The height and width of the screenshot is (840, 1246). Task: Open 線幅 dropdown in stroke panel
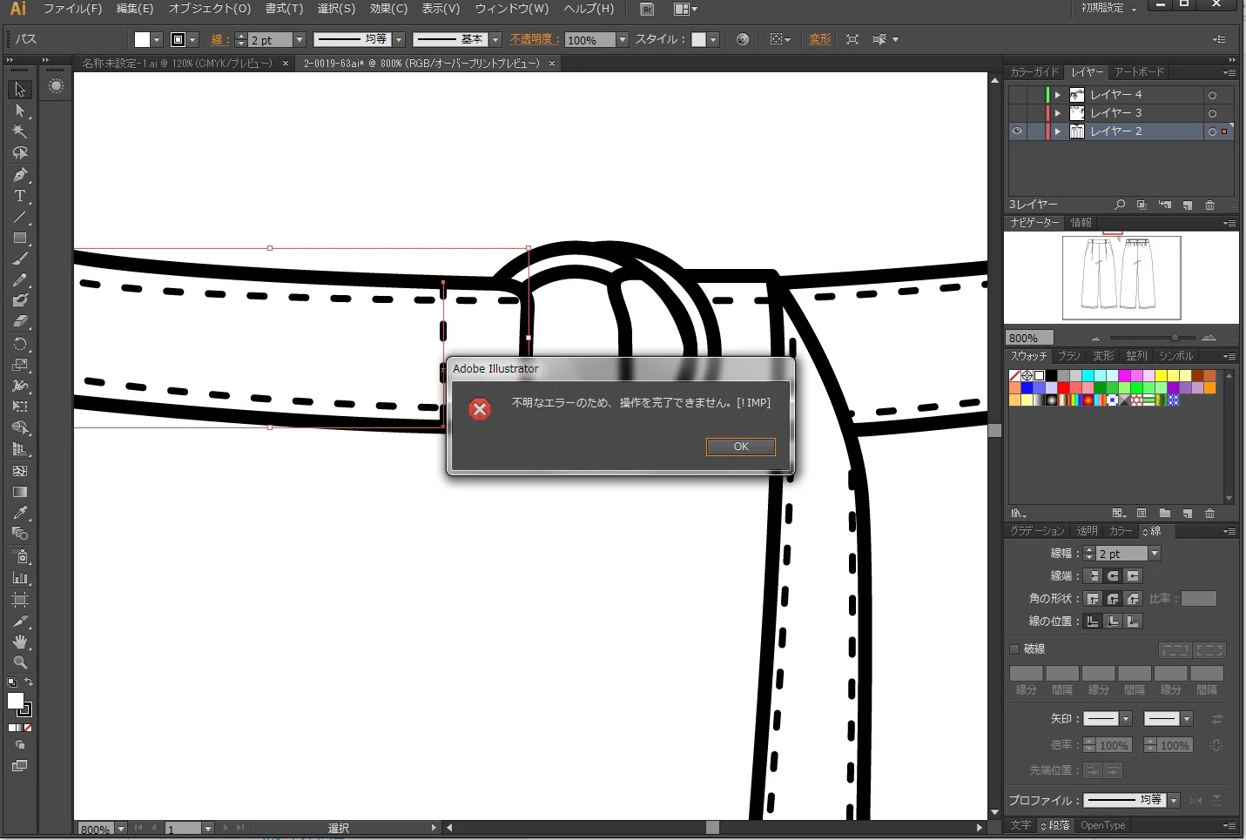(1155, 554)
